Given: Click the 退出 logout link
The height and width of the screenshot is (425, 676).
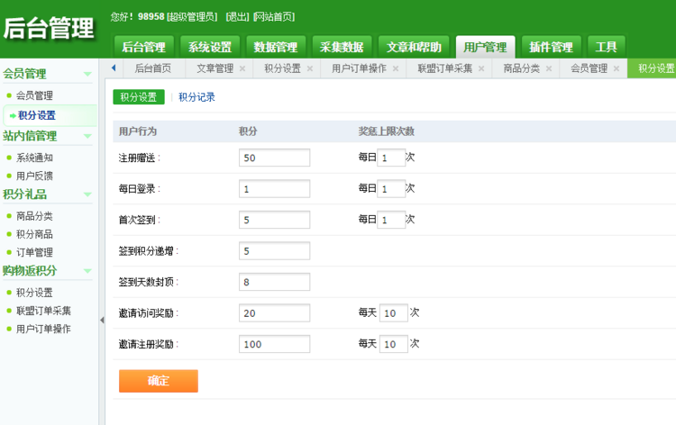Looking at the screenshot, I should [x=238, y=17].
